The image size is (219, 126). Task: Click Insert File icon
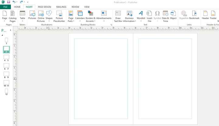(x=149, y=16)
